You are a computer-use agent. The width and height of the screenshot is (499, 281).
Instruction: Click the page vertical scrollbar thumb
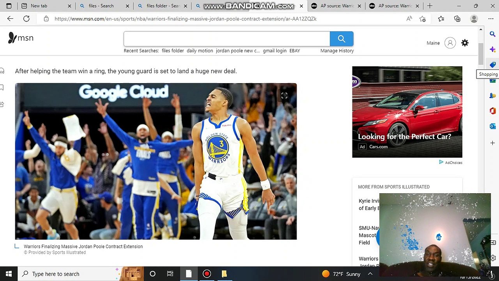coord(481,55)
